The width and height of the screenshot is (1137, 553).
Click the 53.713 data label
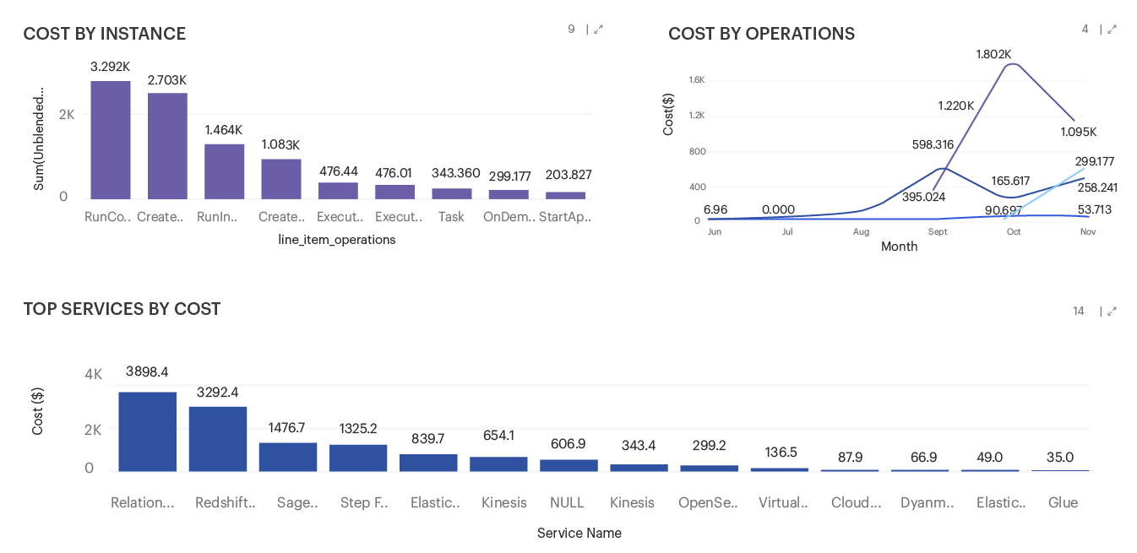coord(1095,209)
